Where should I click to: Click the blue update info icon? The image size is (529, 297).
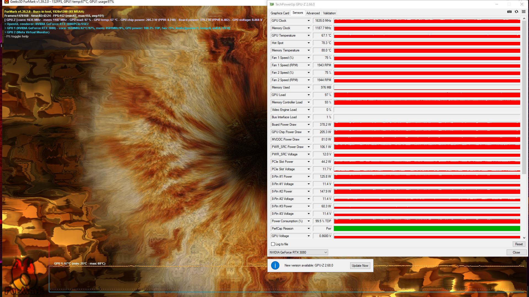275,265
